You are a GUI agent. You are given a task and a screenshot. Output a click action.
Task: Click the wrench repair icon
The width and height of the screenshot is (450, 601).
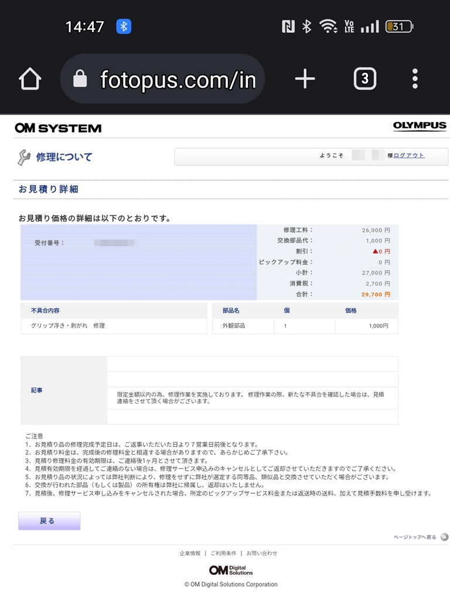click(23, 157)
